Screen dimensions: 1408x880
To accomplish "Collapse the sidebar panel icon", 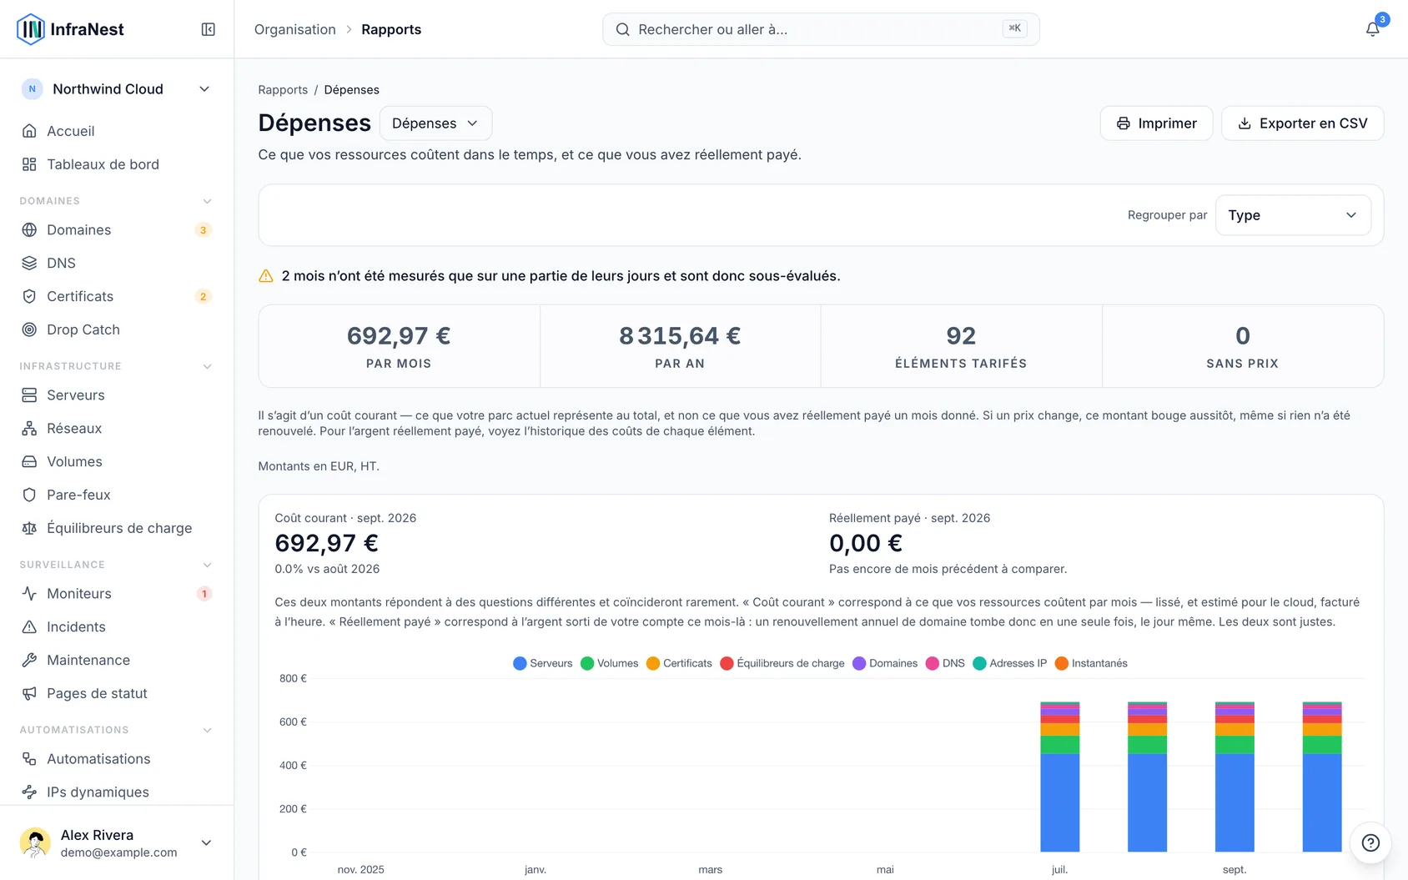I will 209,29.
